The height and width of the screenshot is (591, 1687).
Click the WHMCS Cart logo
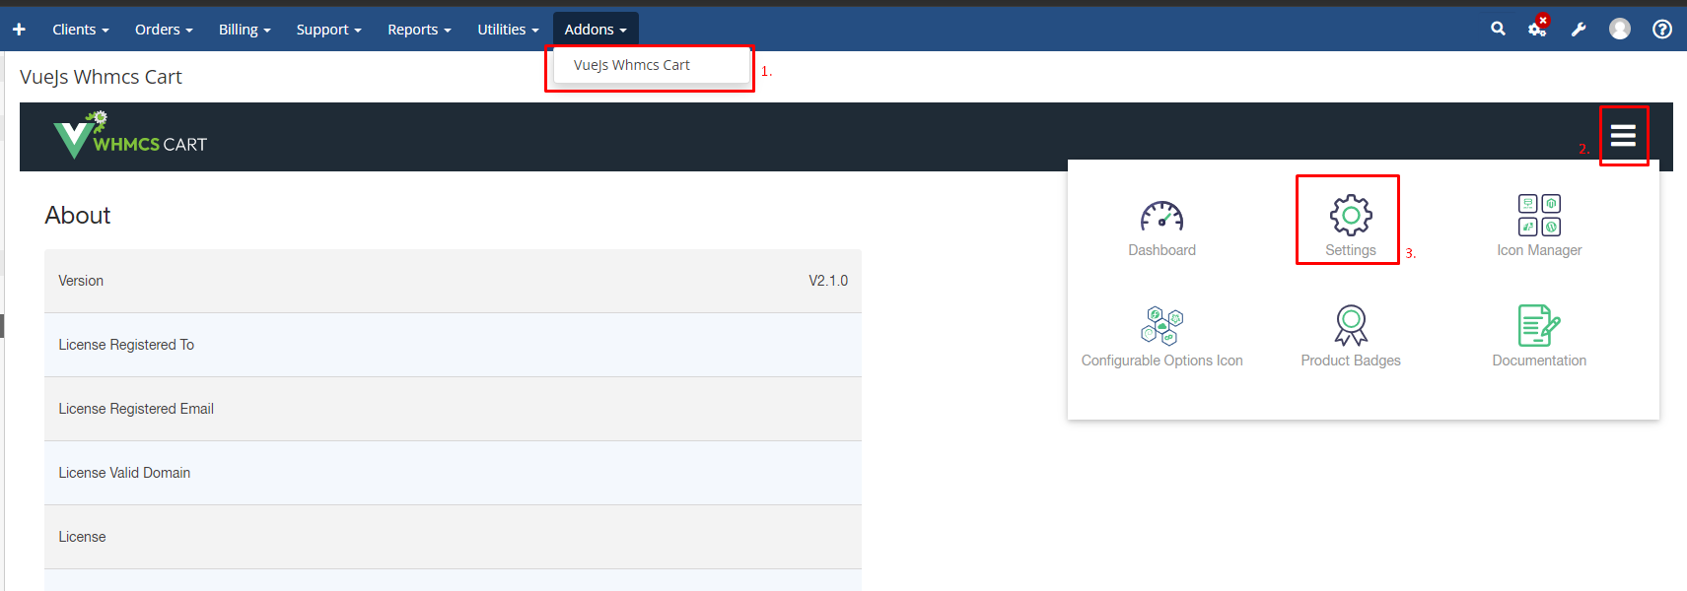(130, 136)
